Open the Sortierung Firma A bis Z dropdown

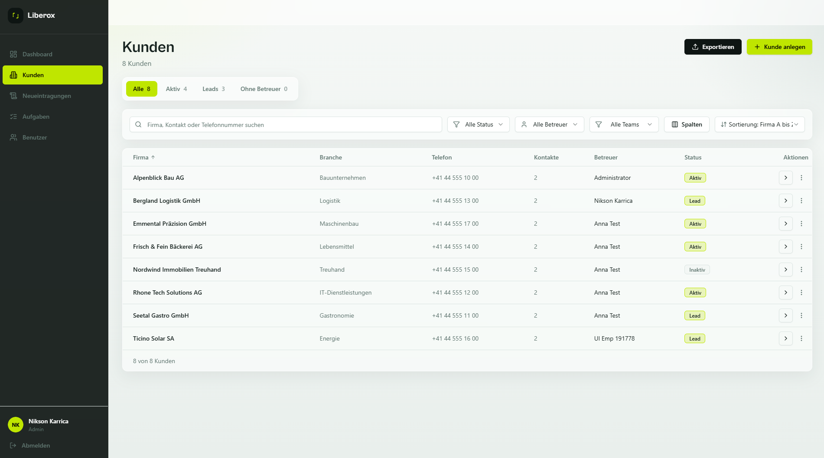759,124
